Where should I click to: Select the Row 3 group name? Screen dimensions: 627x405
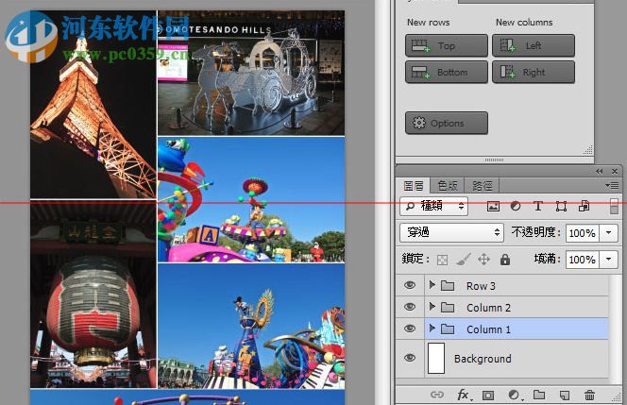[481, 286]
